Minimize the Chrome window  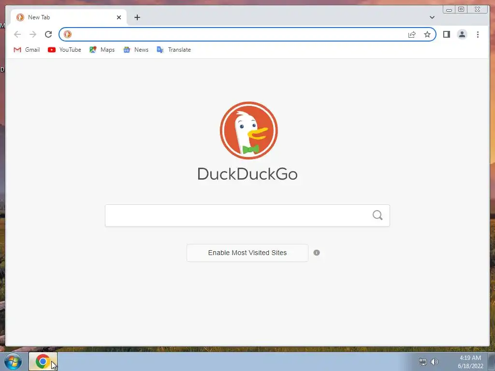[x=449, y=9]
